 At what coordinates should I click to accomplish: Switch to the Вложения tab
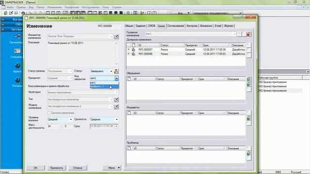206,26
